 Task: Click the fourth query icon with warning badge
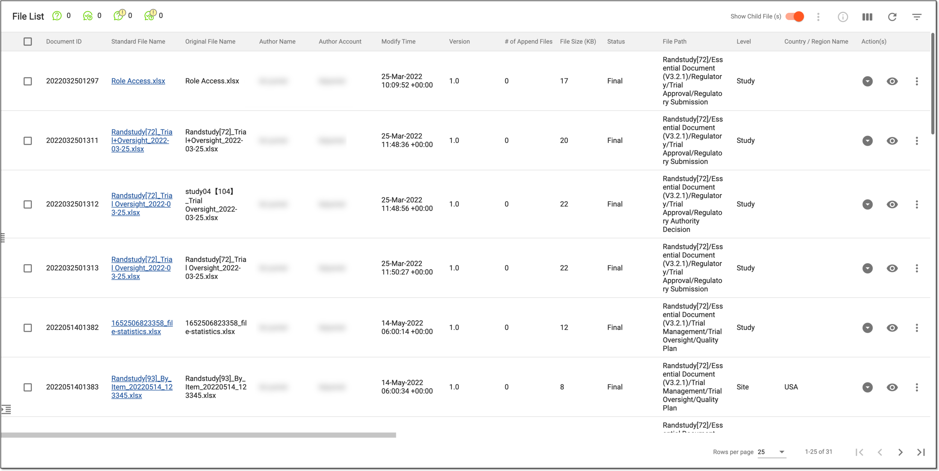(x=150, y=15)
